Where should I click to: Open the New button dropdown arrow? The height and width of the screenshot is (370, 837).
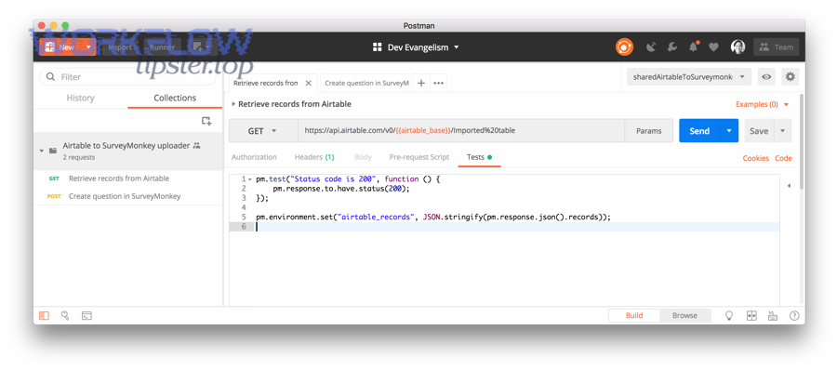(88, 47)
